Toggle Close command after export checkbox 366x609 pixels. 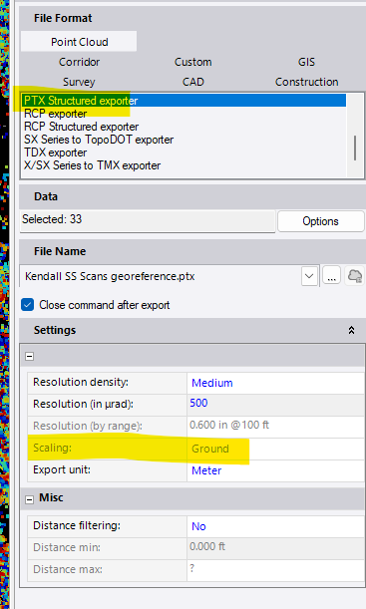[x=28, y=305]
